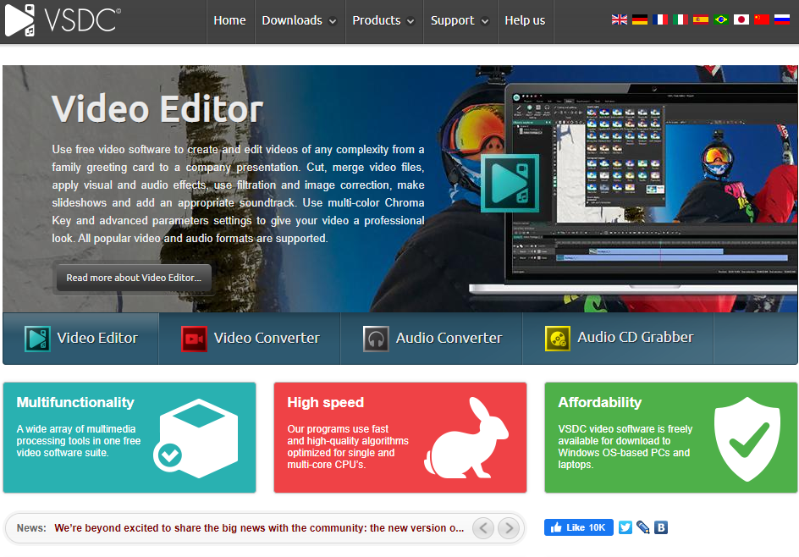
Task: Switch site language using the German flag
Action: pyautogui.click(x=640, y=18)
